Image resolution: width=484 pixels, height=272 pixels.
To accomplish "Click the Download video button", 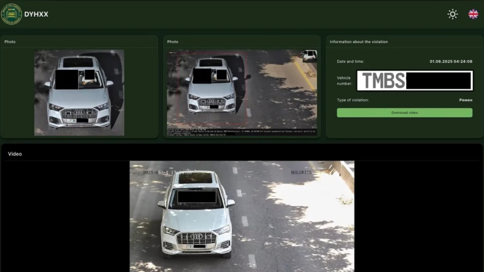I will (x=404, y=113).
